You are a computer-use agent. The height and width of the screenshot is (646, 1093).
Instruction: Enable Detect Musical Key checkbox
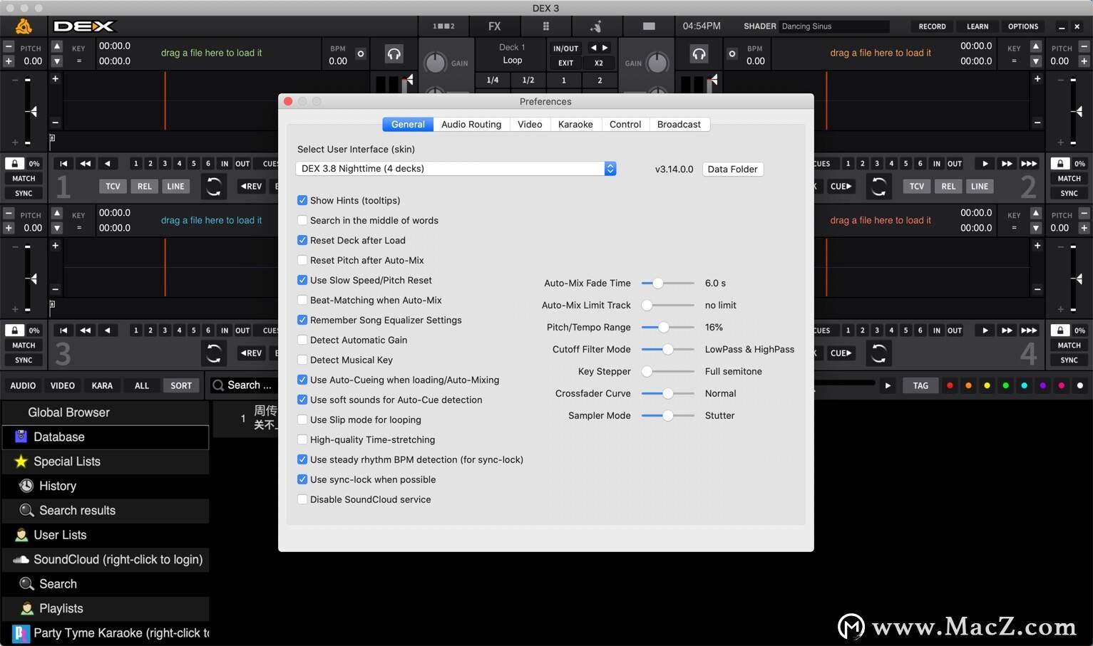[302, 360]
